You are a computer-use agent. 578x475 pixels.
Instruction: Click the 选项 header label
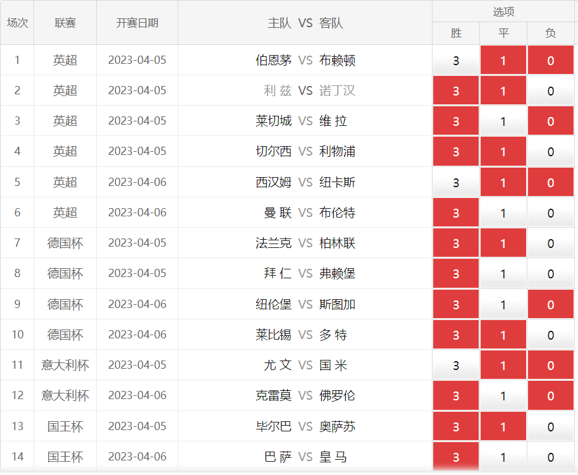503,12
